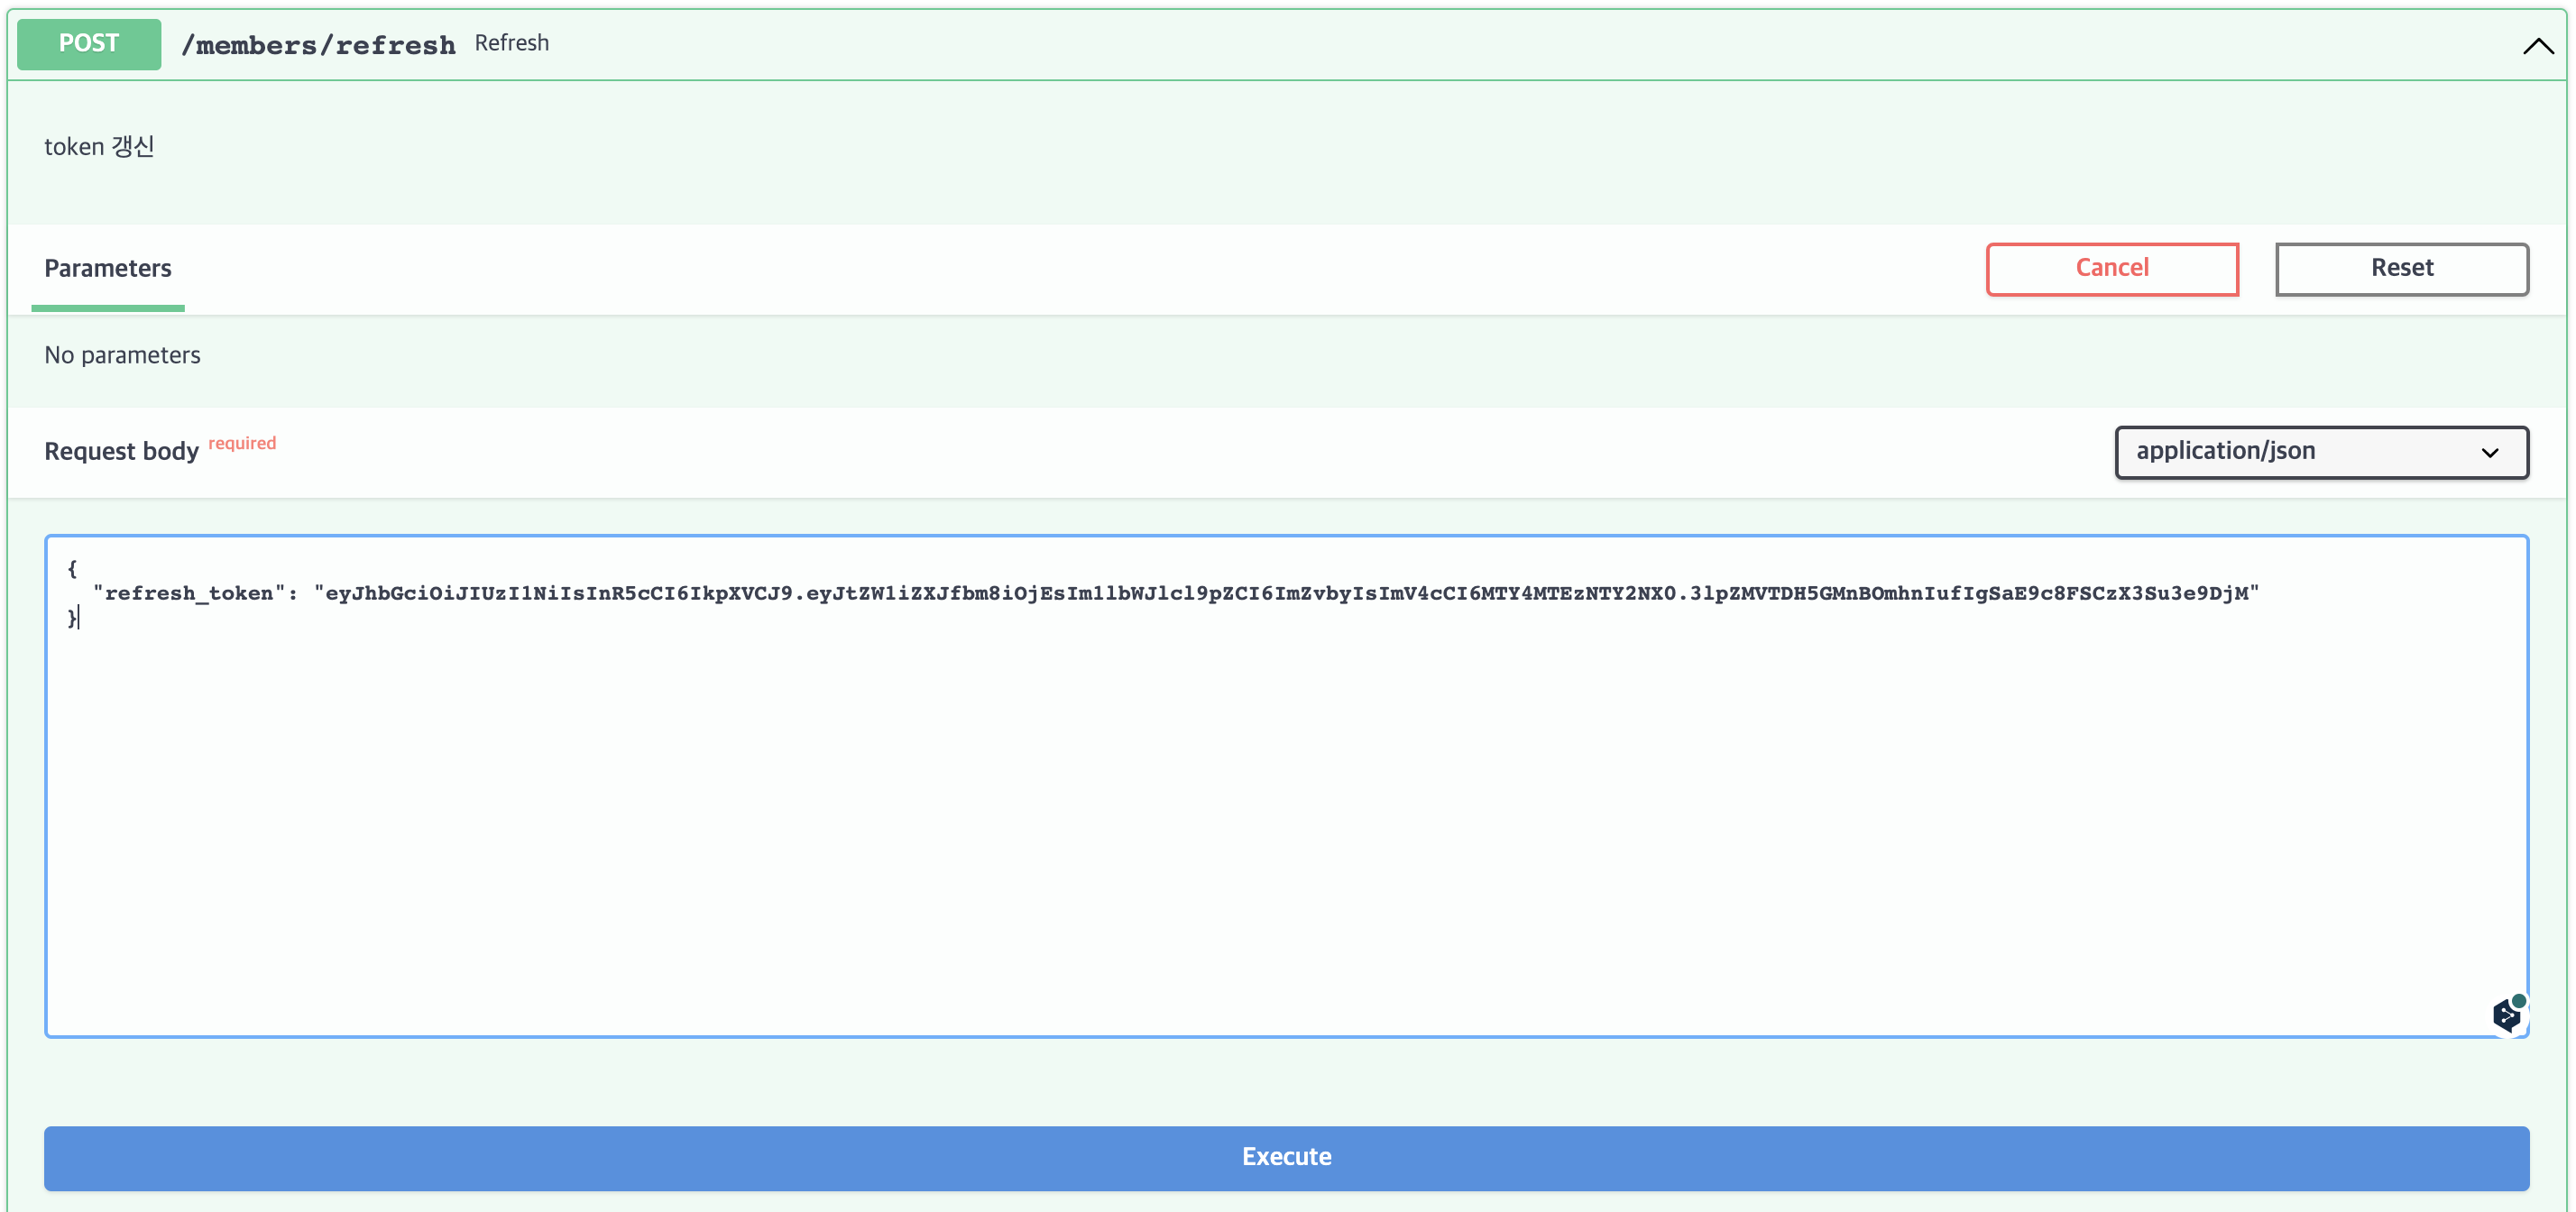The image size is (2576, 1212).
Task: Click the 'Request body' heading
Action: tap(121, 451)
